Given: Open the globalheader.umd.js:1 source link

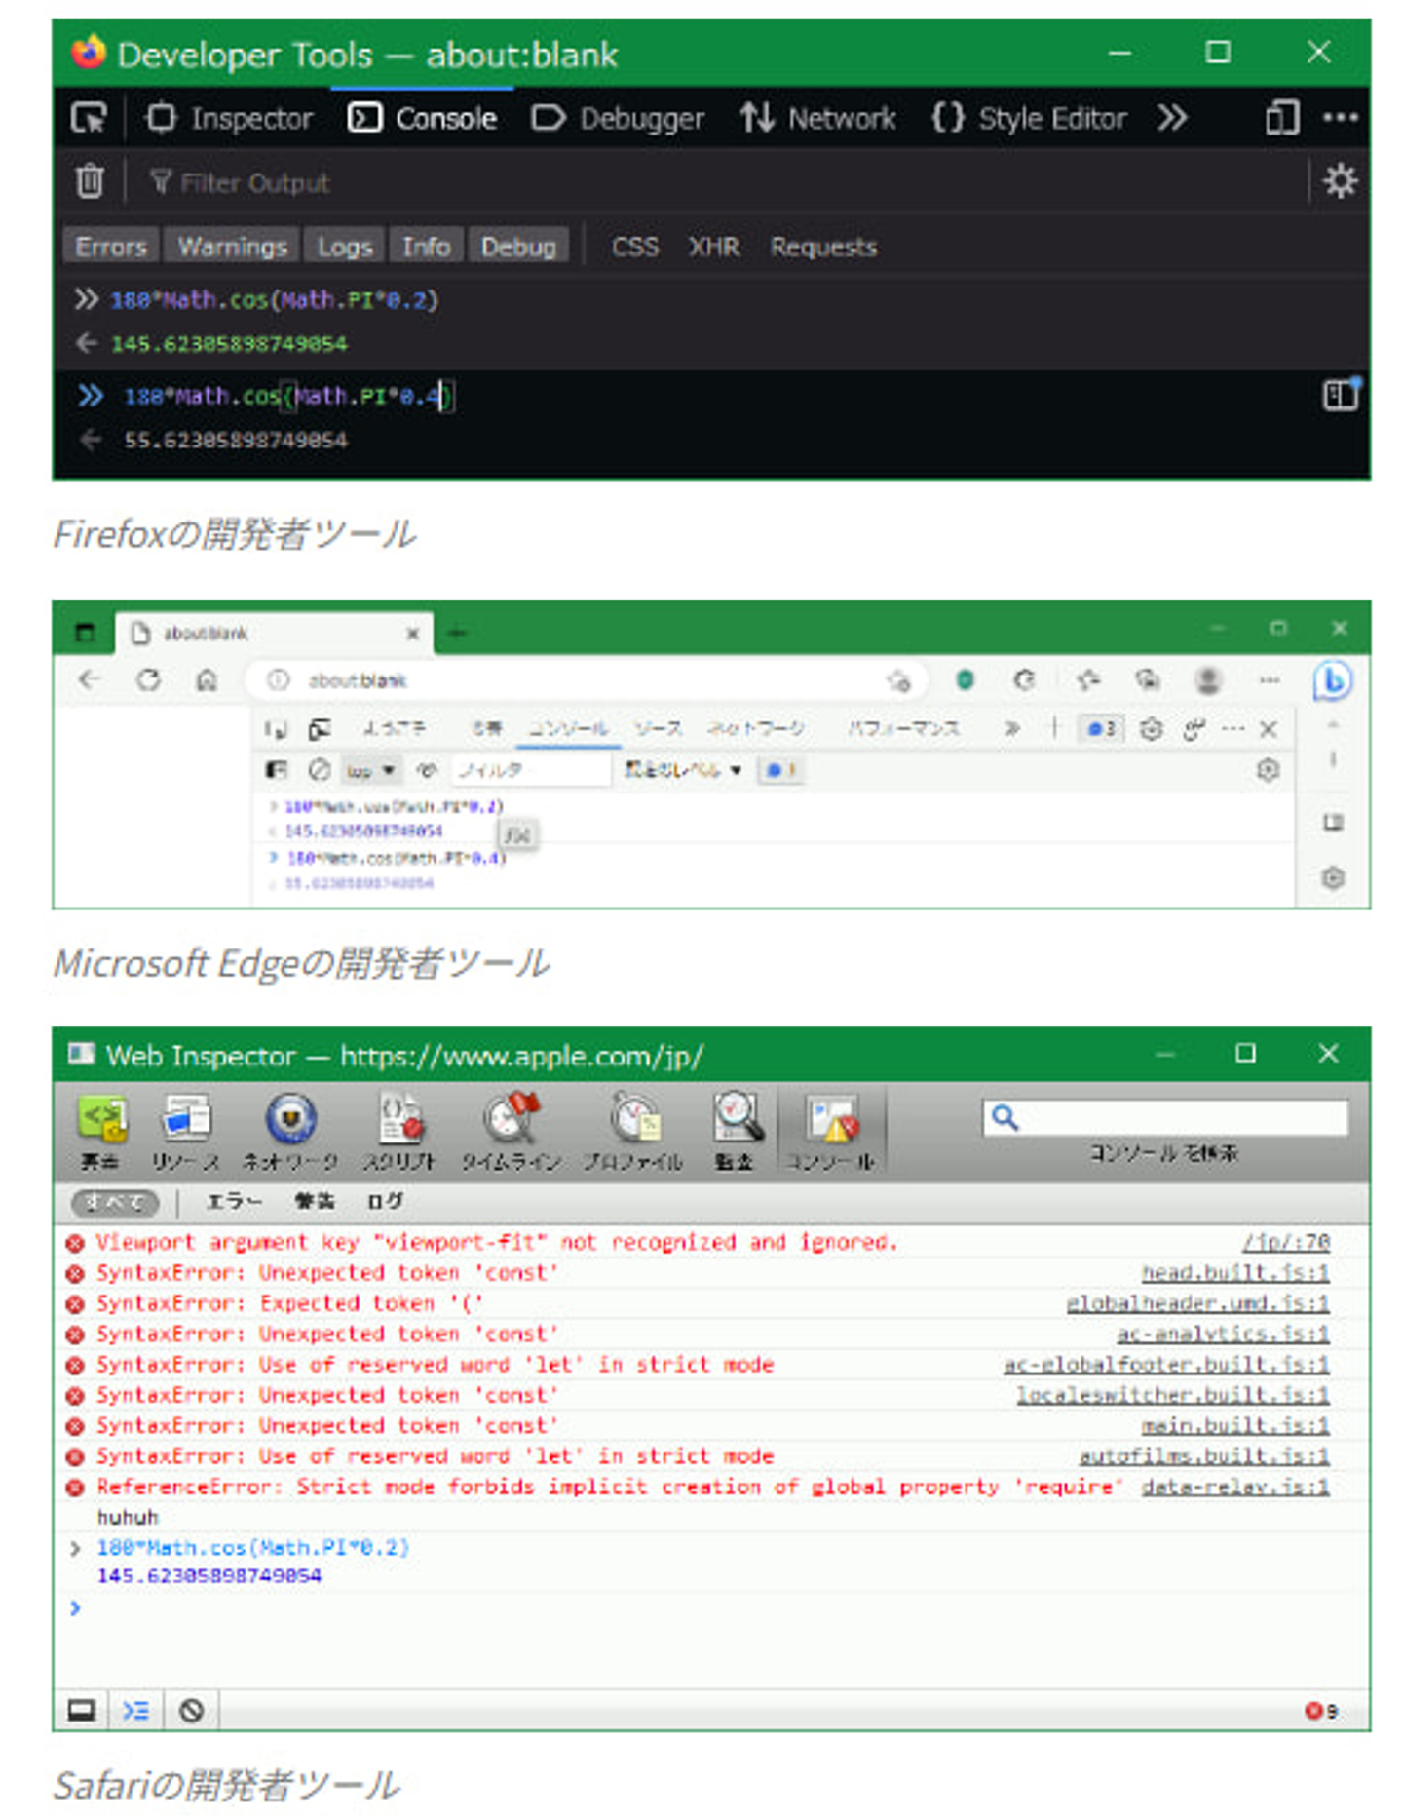Looking at the screenshot, I should [x=1197, y=1303].
